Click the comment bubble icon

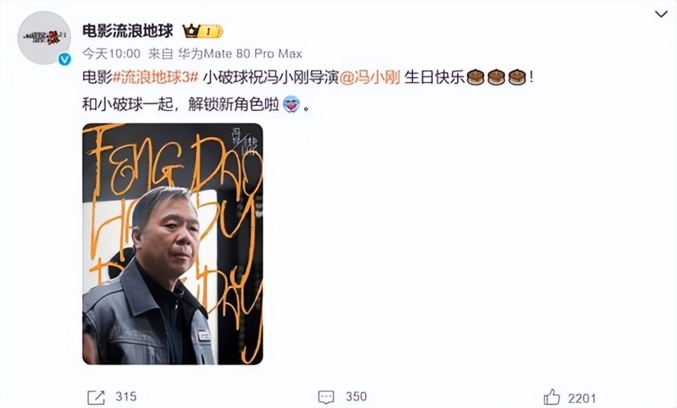(x=326, y=397)
